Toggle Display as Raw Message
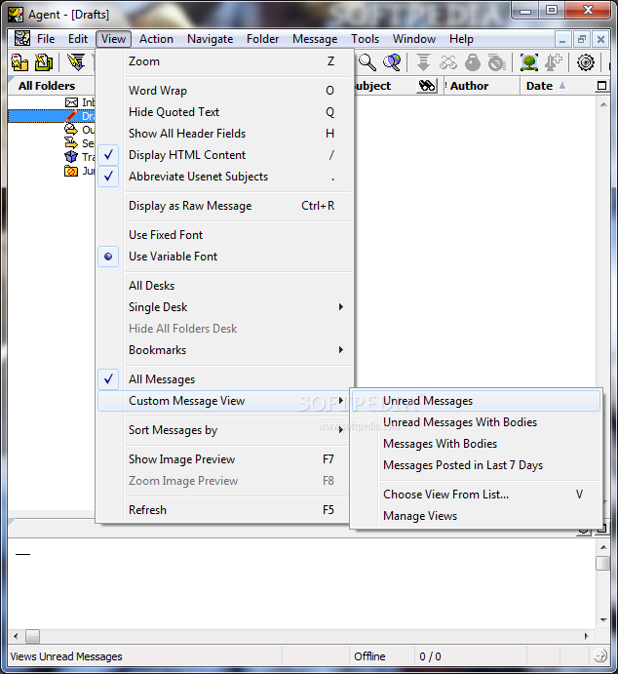Screen dimensions: 618x674 pyautogui.click(x=224, y=206)
